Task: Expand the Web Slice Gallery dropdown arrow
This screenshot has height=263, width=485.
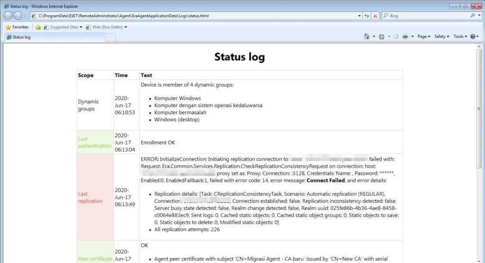Action: click(126, 27)
